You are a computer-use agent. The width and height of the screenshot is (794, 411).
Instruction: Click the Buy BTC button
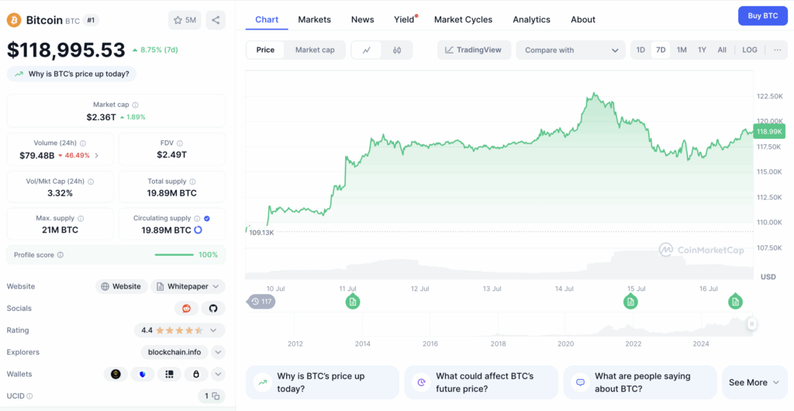coord(763,16)
